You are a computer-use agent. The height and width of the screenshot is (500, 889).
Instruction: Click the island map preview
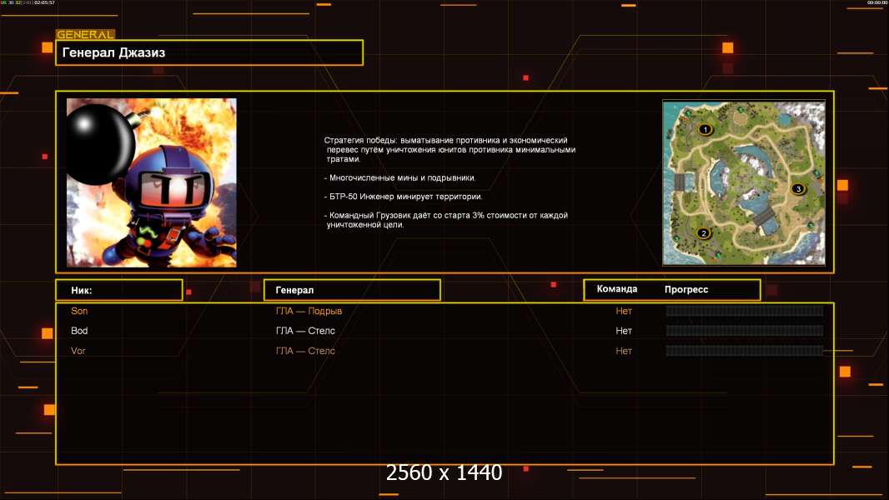tap(744, 182)
